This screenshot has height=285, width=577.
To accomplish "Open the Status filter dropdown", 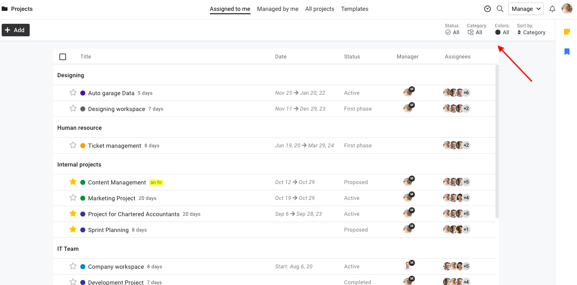I will click(452, 32).
